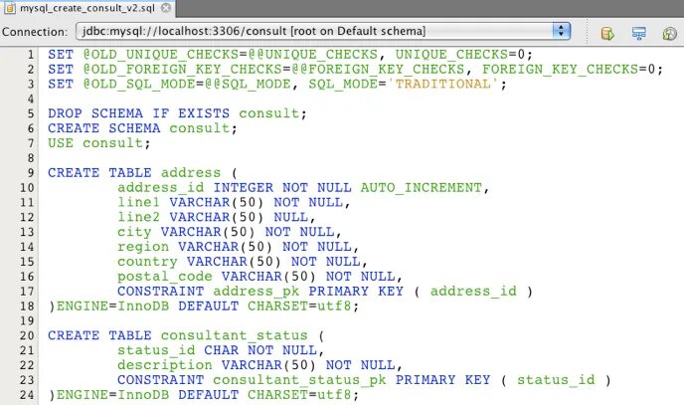Click the 'TRADITIONAL' string literal

(442, 84)
